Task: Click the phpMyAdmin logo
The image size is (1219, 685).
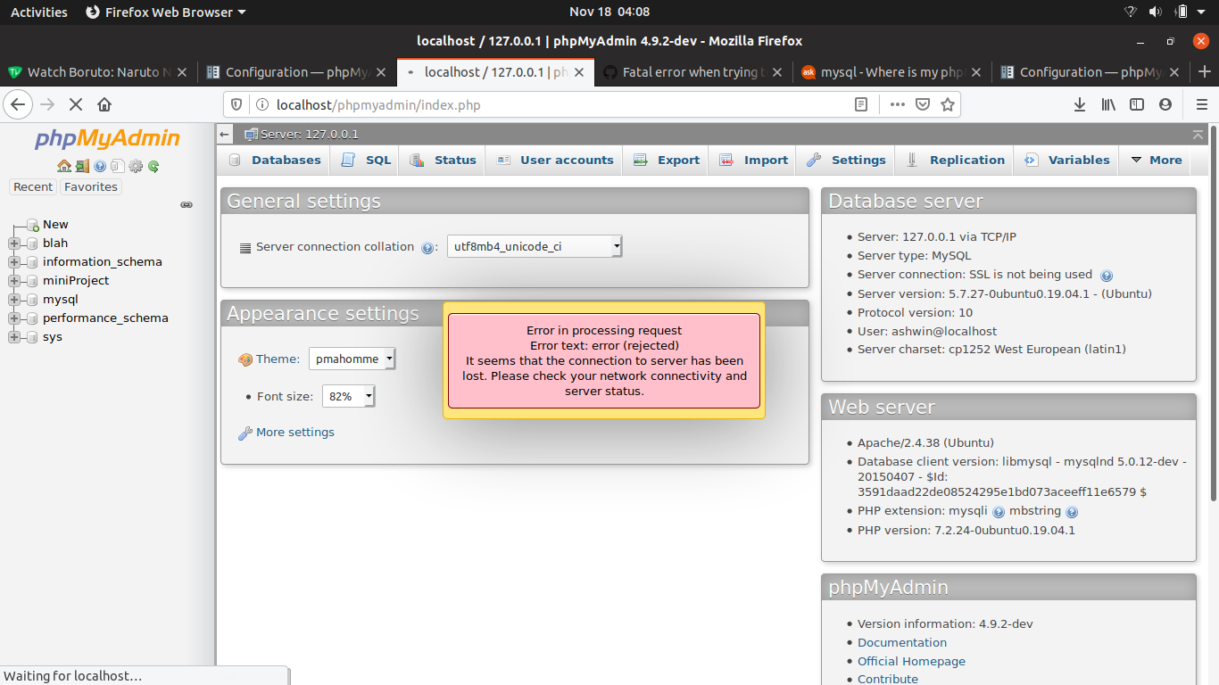Action: [107, 139]
